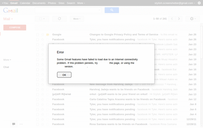Click importance marker on orkut email
203x128 pixels.
[x=48, y=94]
